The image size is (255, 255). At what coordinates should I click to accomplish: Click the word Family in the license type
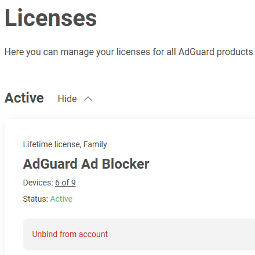pyautogui.click(x=95, y=144)
